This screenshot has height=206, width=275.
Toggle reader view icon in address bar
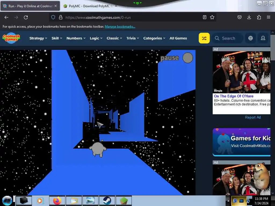coord(204,17)
